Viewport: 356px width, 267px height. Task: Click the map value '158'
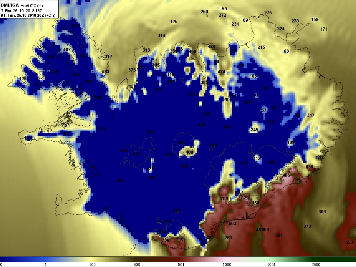tap(315, 20)
